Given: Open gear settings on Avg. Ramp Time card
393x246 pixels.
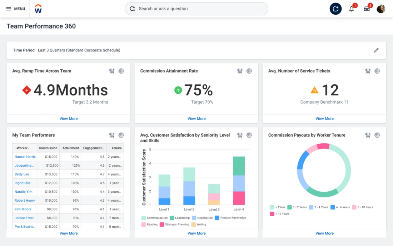Looking at the screenshot, I should point(121,71).
